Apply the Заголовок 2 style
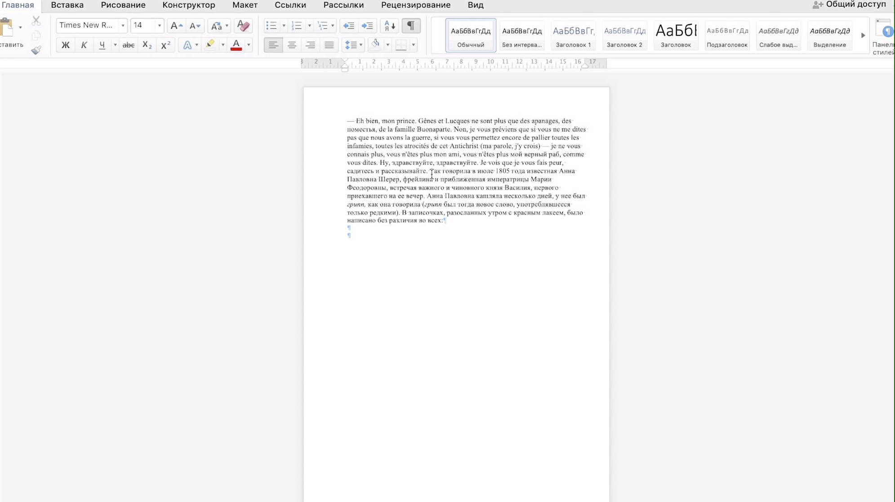 click(x=624, y=35)
